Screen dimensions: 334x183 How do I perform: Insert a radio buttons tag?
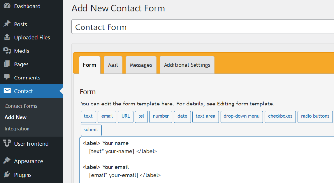pos(315,116)
